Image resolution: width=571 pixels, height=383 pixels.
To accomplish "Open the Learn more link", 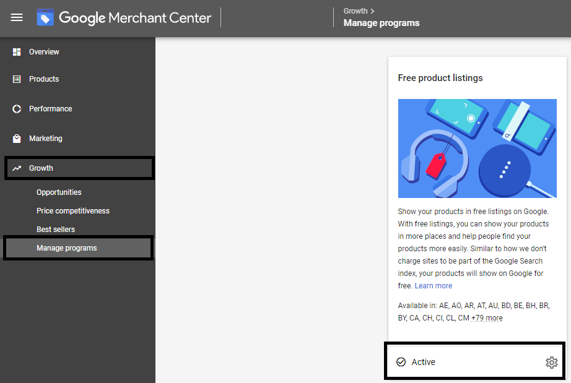I will [434, 285].
